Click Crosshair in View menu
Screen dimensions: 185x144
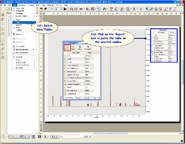pos(24,57)
